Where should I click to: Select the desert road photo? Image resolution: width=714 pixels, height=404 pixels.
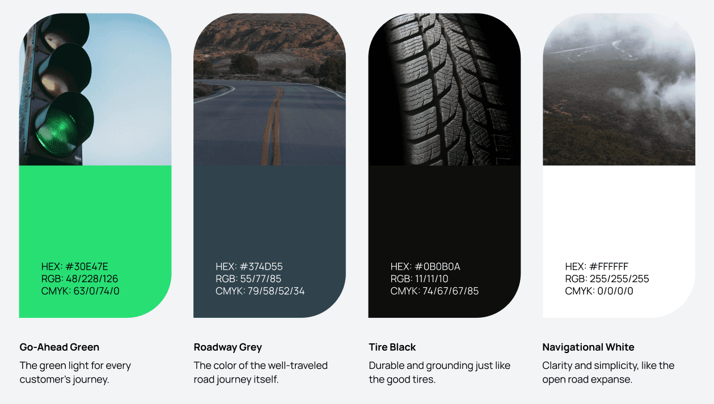click(269, 90)
